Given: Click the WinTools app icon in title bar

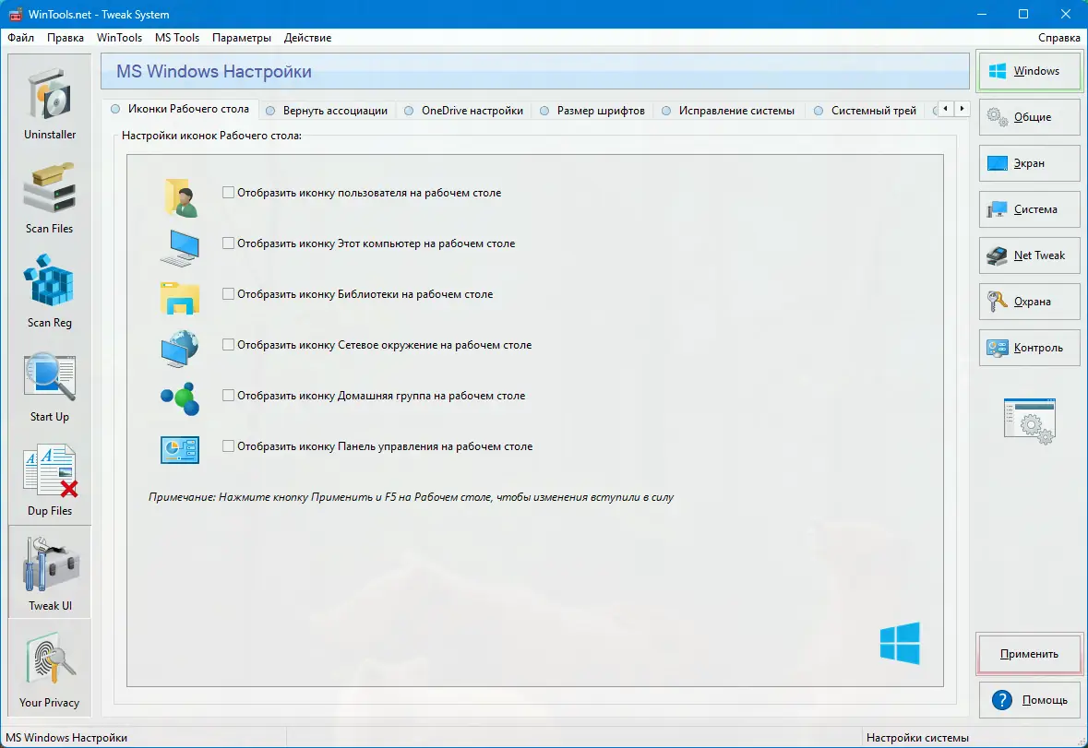Looking at the screenshot, I should point(16,15).
